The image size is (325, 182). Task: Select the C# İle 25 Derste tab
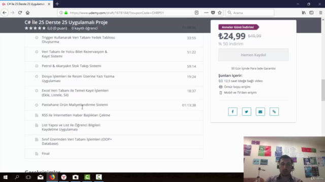(26, 4)
